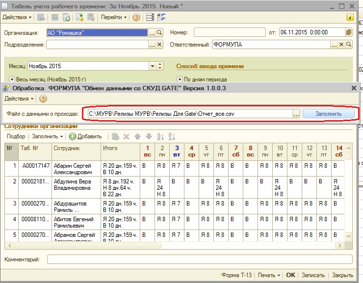This screenshot has height=283, width=363.
Task: Click Форма Т-13 button
Action: point(236,275)
